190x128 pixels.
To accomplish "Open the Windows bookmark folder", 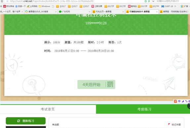I will pos(44,6).
